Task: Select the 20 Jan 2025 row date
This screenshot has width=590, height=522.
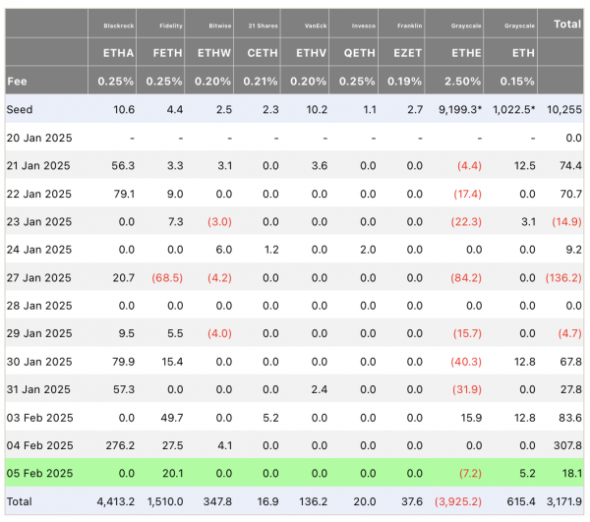Action: click(39, 138)
